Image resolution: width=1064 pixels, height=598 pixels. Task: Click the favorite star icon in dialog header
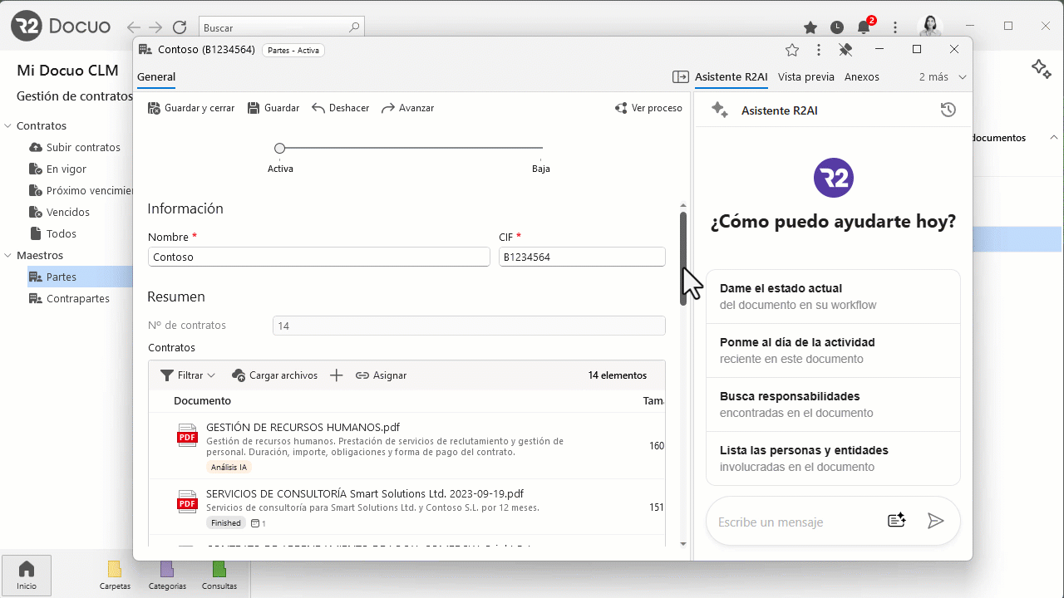pos(792,50)
